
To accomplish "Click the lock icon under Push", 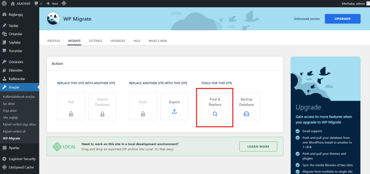I will pyautogui.click(x=143, y=114).
